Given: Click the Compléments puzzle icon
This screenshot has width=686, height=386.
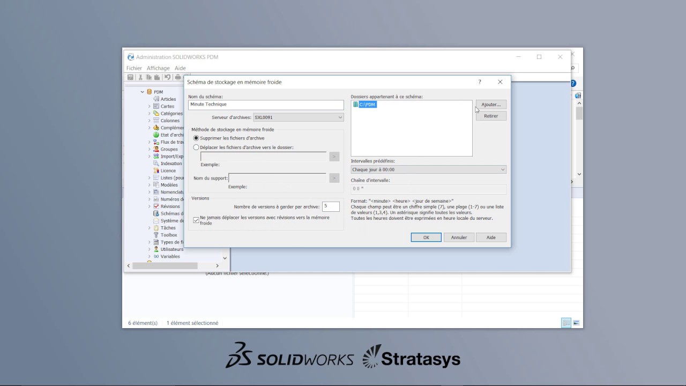Looking at the screenshot, I should coord(156,128).
